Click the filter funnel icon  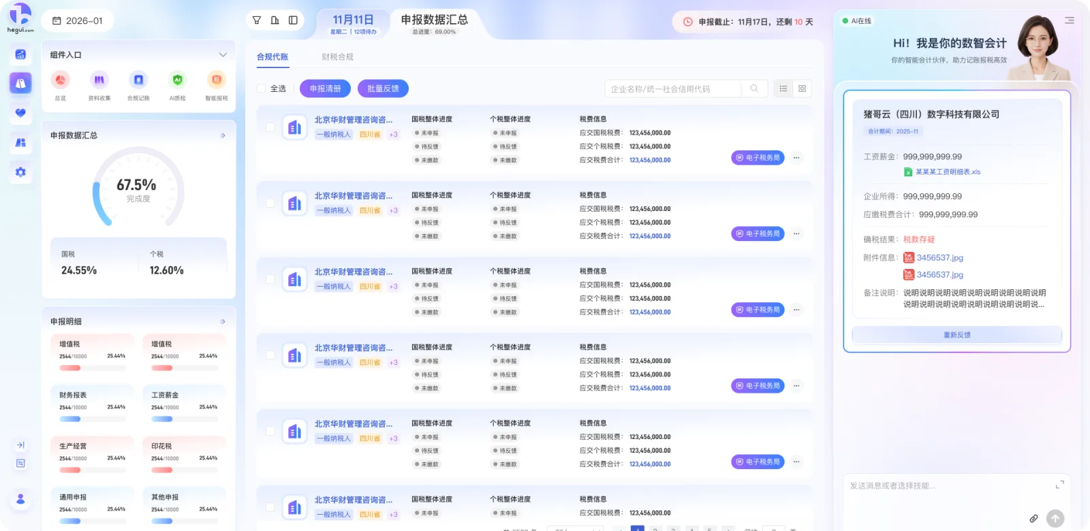tap(257, 20)
